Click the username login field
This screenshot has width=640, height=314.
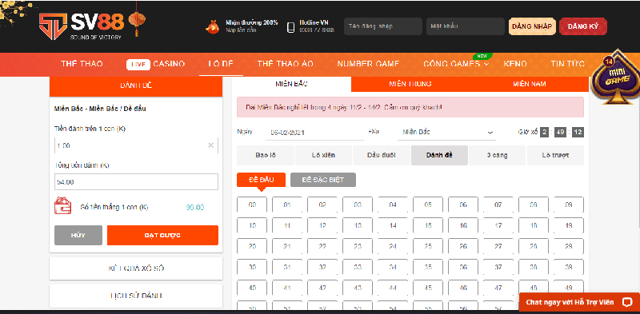click(383, 26)
